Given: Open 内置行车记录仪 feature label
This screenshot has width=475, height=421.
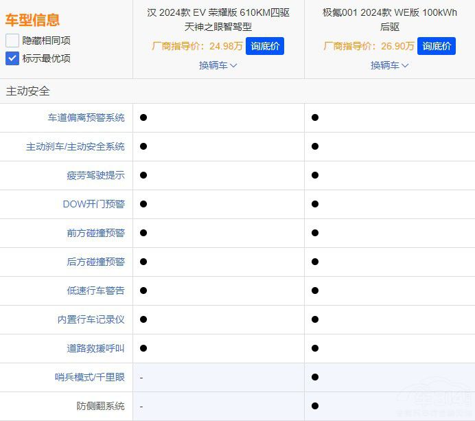Looking at the screenshot, I should [91, 319].
